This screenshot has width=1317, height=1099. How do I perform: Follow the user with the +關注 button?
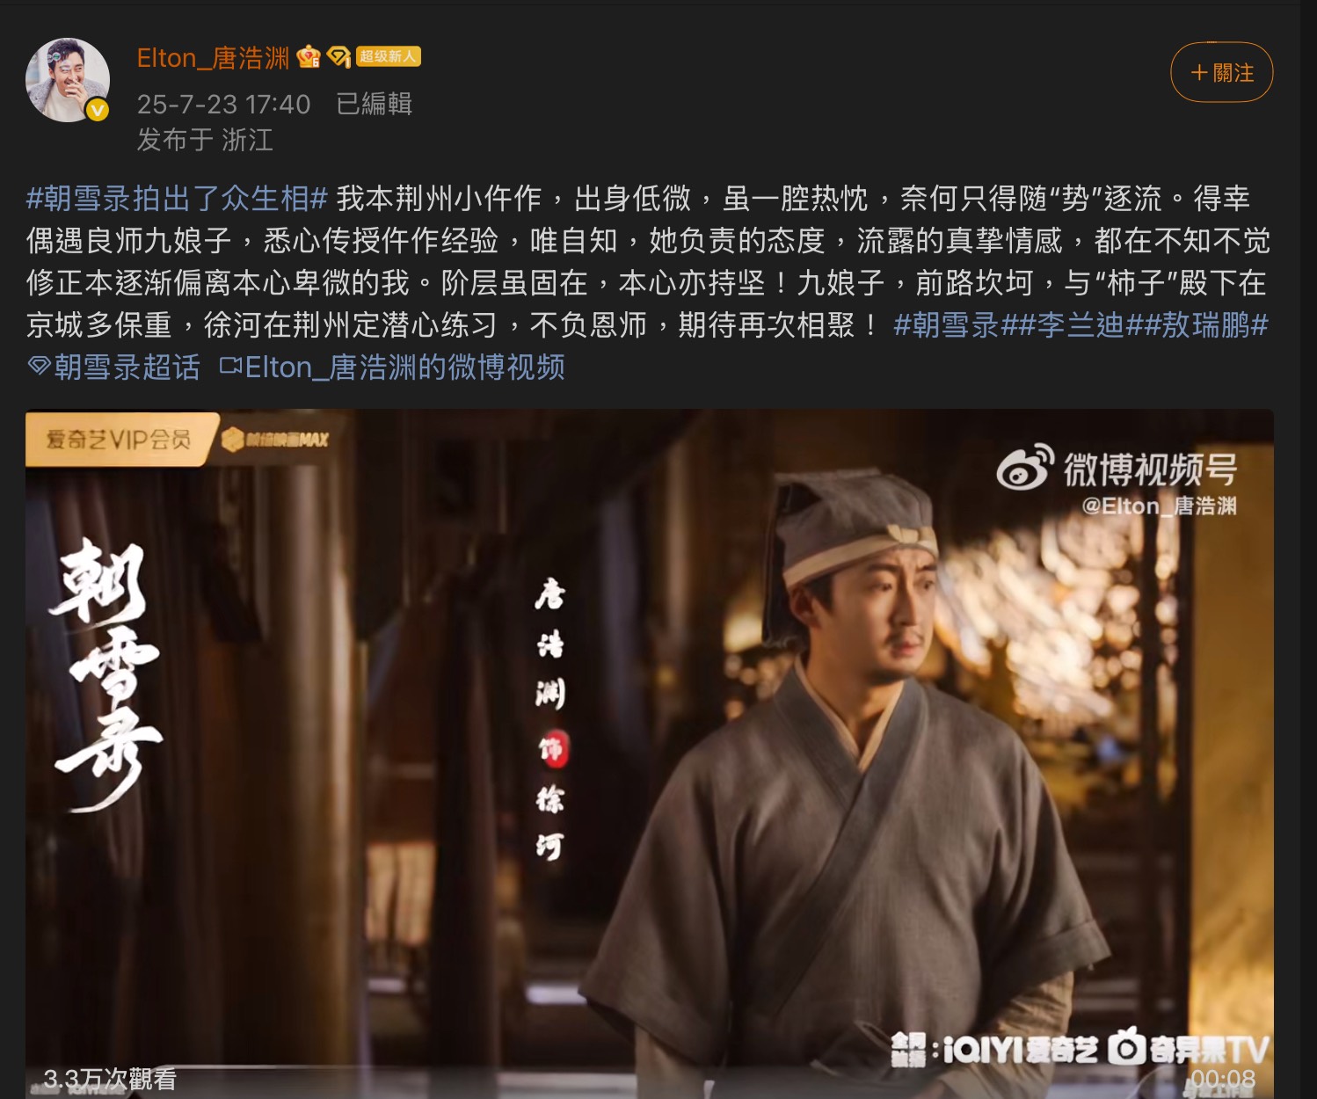pyautogui.click(x=1221, y=72)
